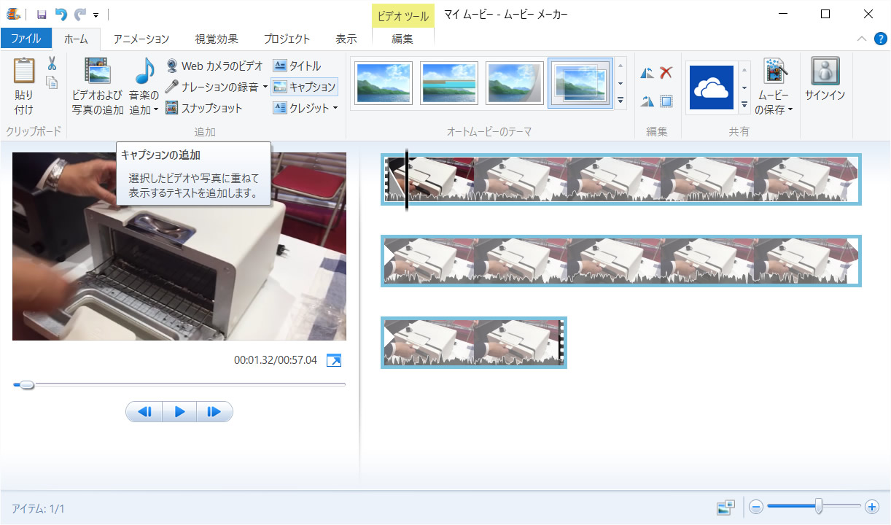Click the select all icon in edit group

point(666,101)
